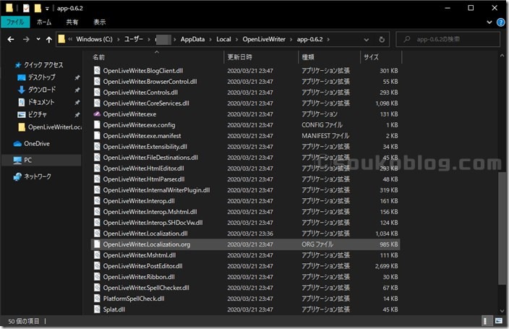This screenshot has height=329, width=509.
Task: Select Splat.dll file icon
Action: click(97, 309)
